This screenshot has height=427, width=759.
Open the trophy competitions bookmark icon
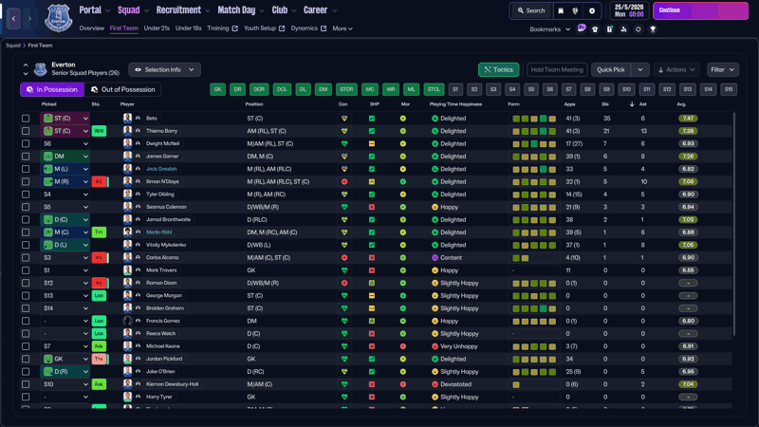[x=653, y=29]
